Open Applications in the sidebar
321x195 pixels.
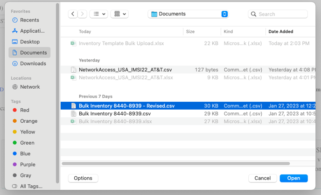(x=32, y=31)
